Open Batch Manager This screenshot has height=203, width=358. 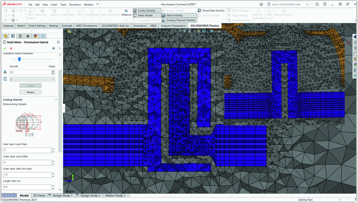[x=238, y=11]
